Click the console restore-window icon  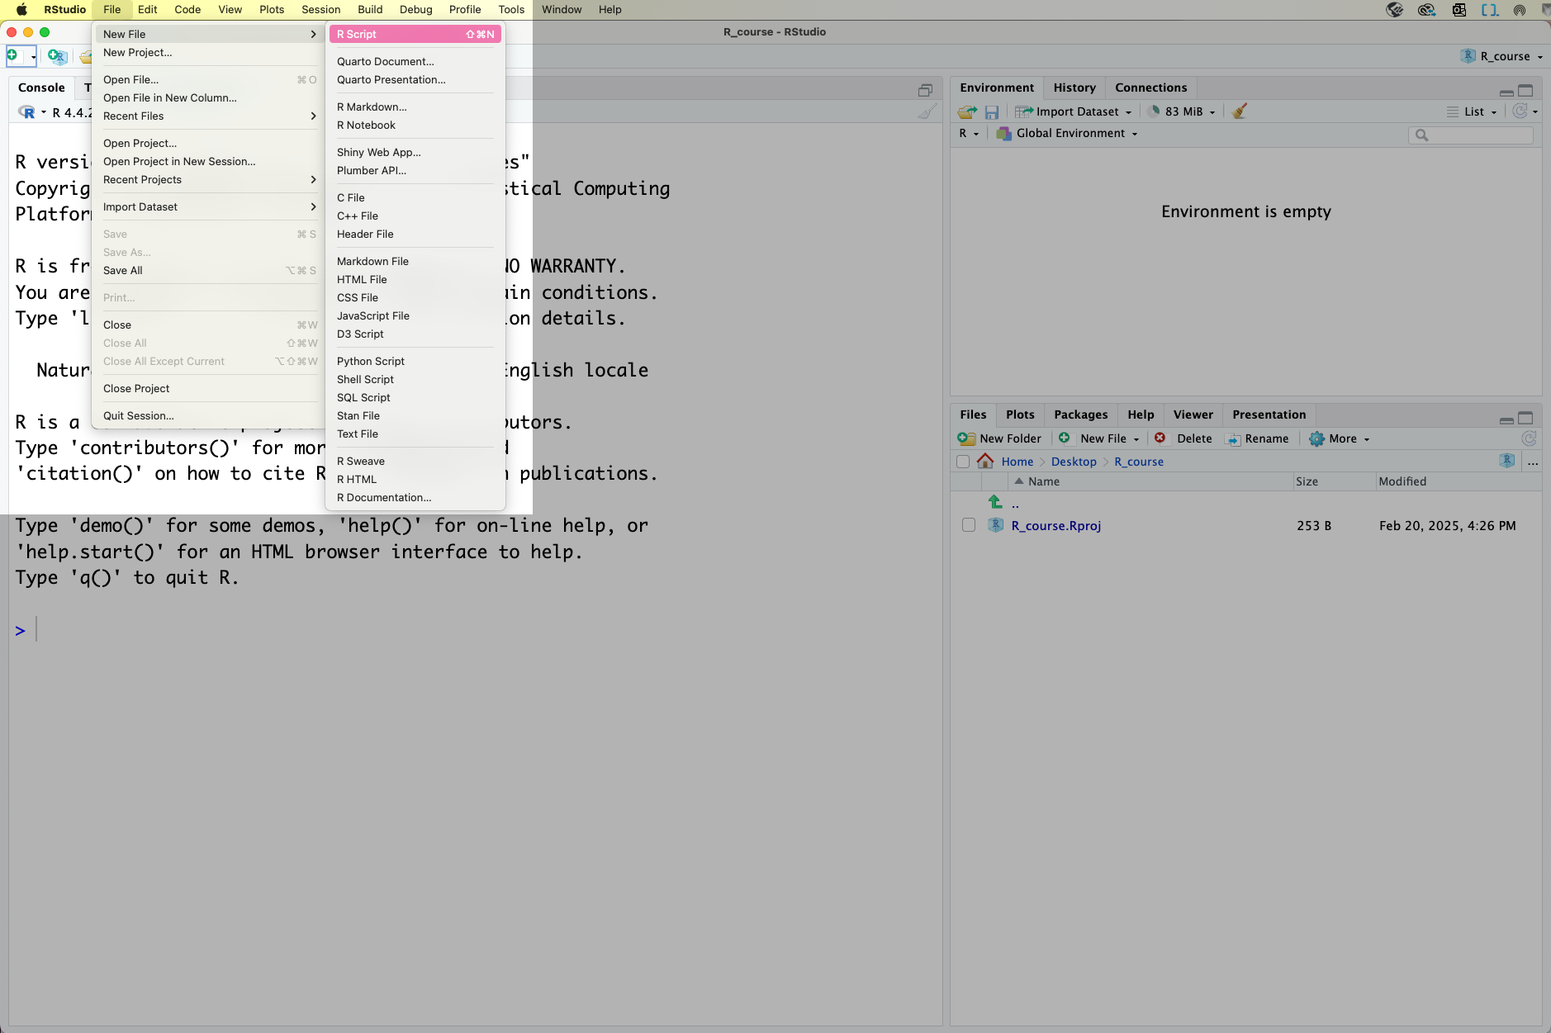coord(925,90)
